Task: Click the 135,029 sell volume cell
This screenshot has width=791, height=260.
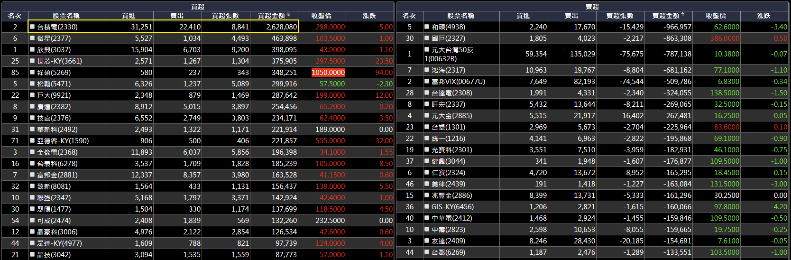Action: click(x=572, y=54)
